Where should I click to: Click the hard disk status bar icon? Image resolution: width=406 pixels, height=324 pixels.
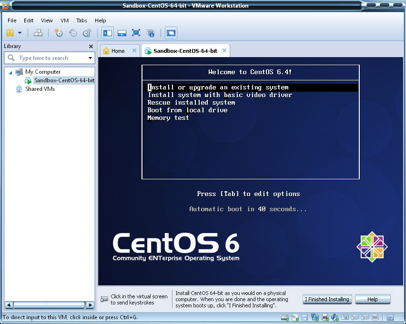click(x=285, y=317)
